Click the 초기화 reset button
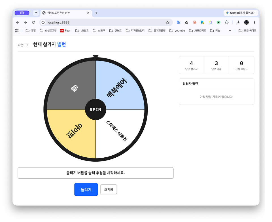This screenshot has width=272, height=222. pos(109,189)
